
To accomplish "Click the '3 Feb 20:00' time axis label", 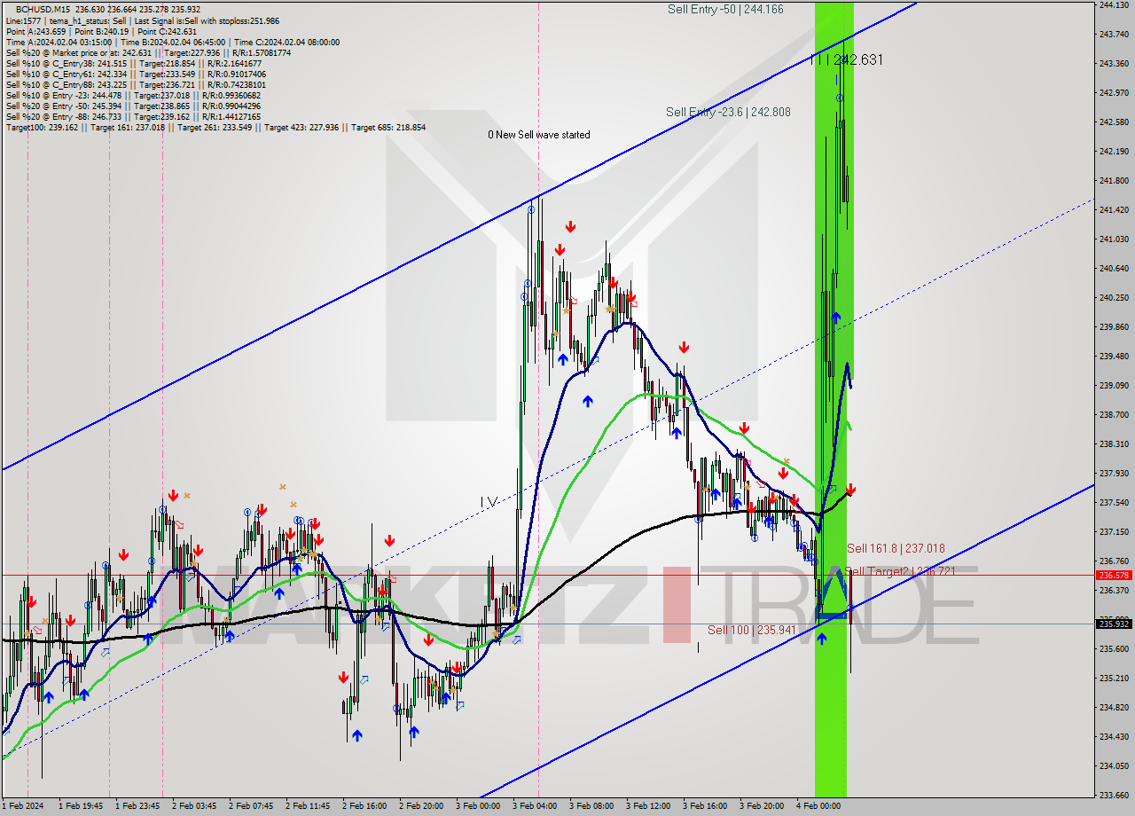I will coord(762,806).
